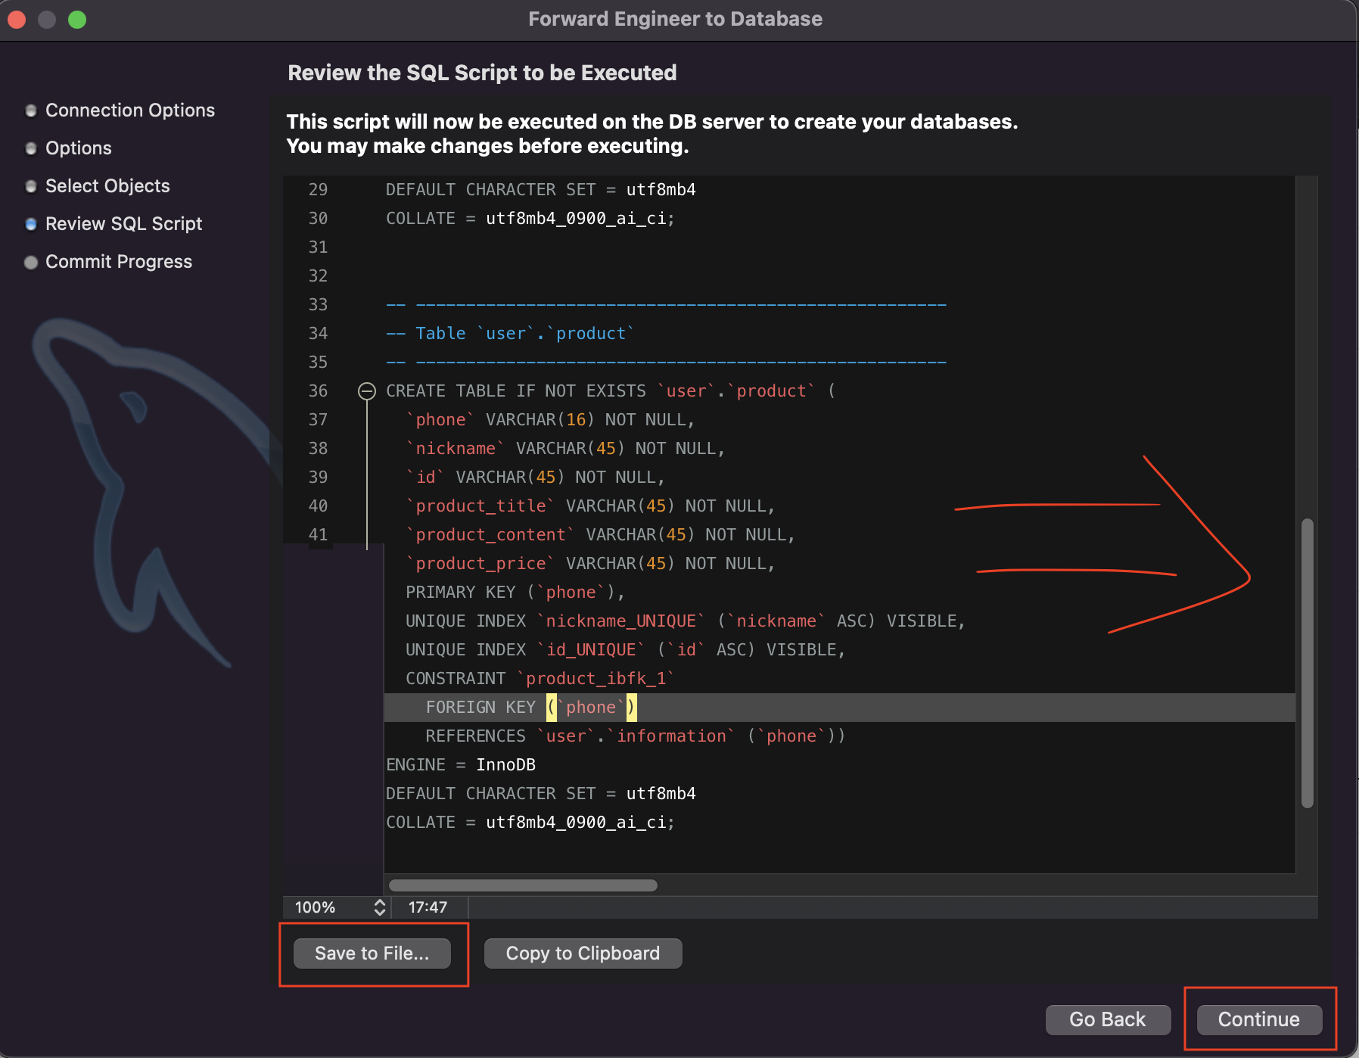This screenshot has width=1359, height=1058.
Task: Select the Connection Options step
Action: click(x=130, y=110)
